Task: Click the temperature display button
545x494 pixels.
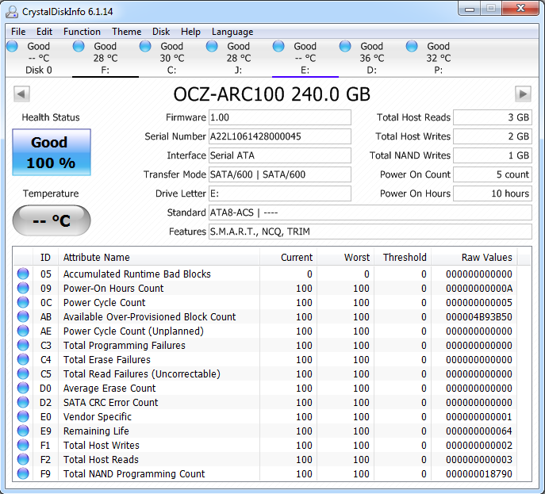Action: pyautogui.click(x=52, y=220)
